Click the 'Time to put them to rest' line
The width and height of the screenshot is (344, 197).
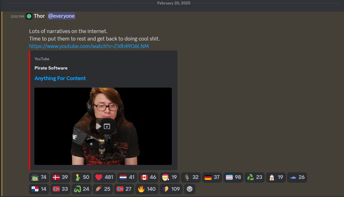point(94,39)
